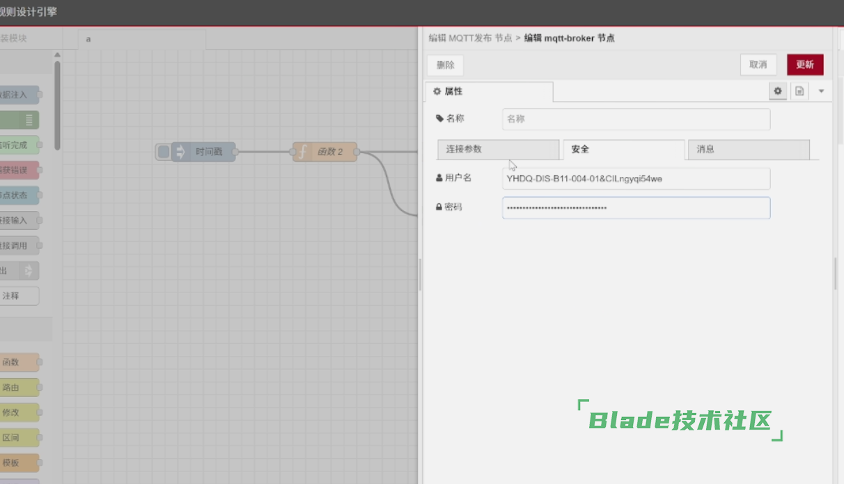Collapse the palette category with up arrow

tap(57, 56)
